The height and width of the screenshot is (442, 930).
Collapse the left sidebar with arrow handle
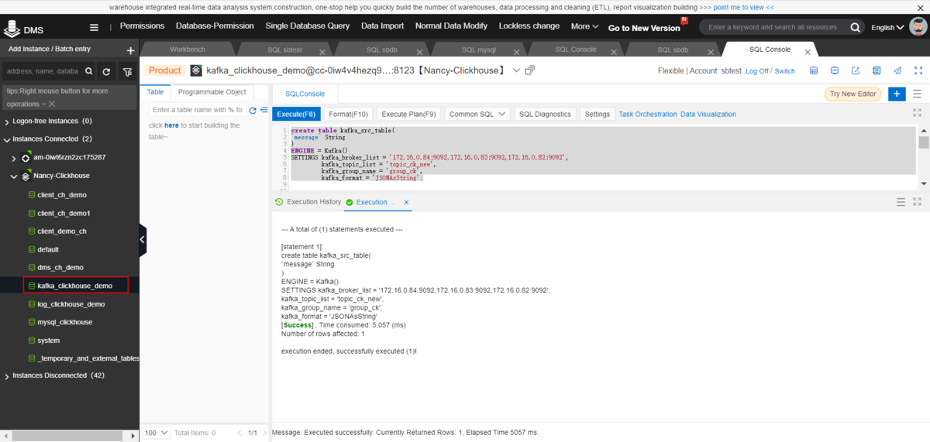[143, 240]
